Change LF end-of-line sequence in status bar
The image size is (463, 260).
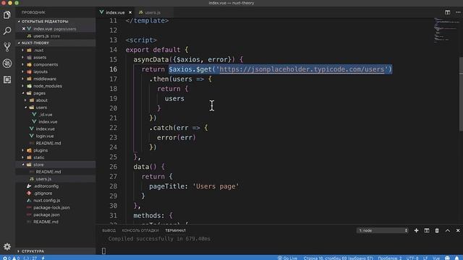click(x=426, y=258)
